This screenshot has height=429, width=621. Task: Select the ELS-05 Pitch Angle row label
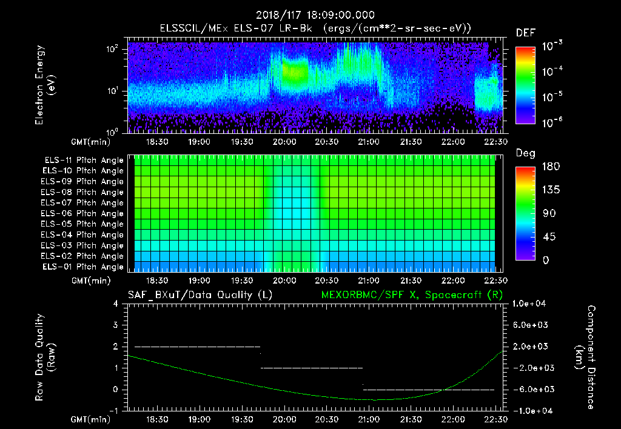click(82, 224)
